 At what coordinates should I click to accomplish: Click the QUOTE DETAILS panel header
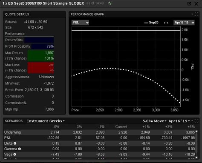click(17, 14)
